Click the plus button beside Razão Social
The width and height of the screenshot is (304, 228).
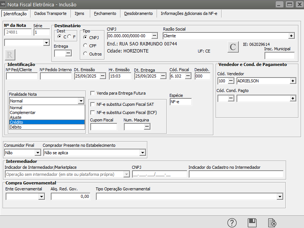(x=291, y=36)
